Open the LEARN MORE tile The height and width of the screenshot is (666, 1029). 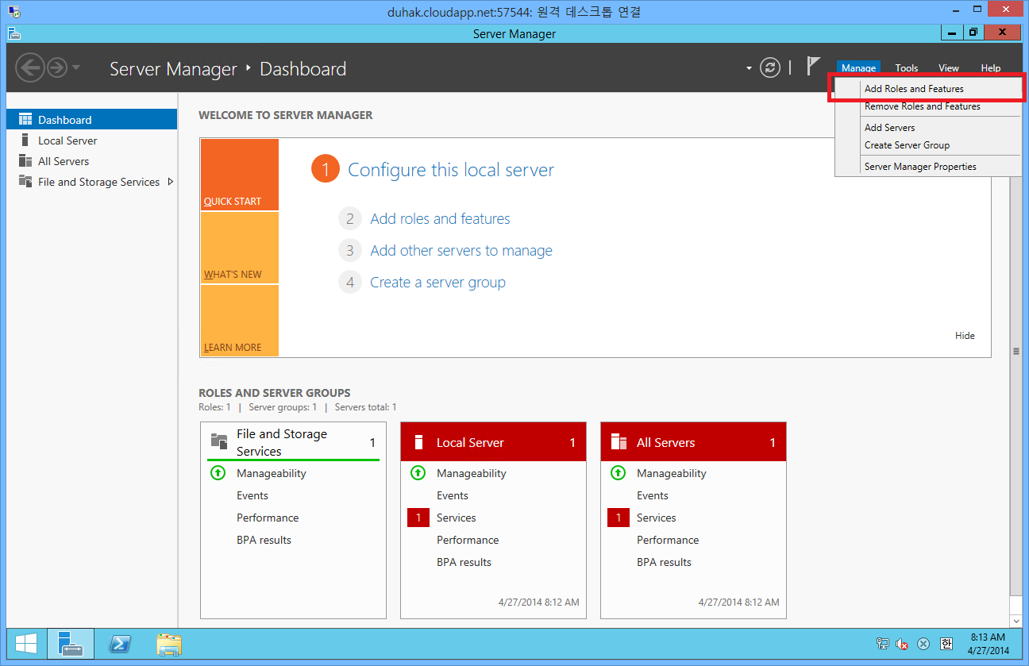[x=240, y=321]
